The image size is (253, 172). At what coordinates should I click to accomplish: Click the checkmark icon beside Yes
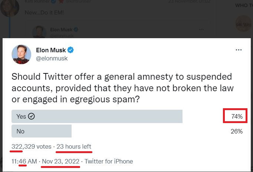pyautogui.click(x=32, y=116)
